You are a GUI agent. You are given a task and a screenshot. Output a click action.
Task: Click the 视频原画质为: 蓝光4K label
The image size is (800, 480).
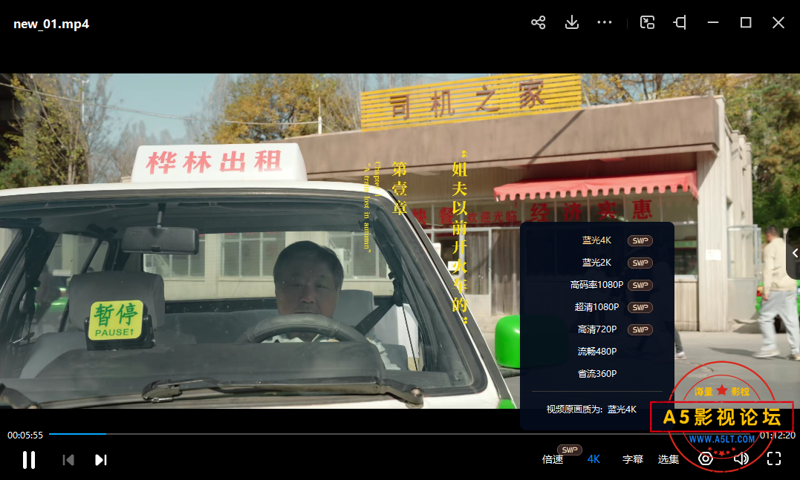[x=591, y=410]
